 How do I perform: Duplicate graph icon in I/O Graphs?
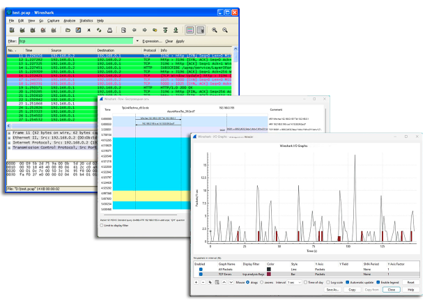pyautogui.click(x=210, y=282)
